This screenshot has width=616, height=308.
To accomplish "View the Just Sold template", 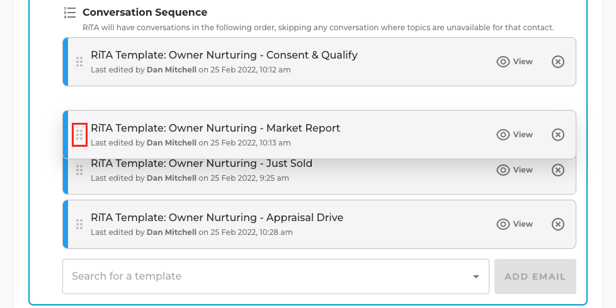I will [515, 170].
